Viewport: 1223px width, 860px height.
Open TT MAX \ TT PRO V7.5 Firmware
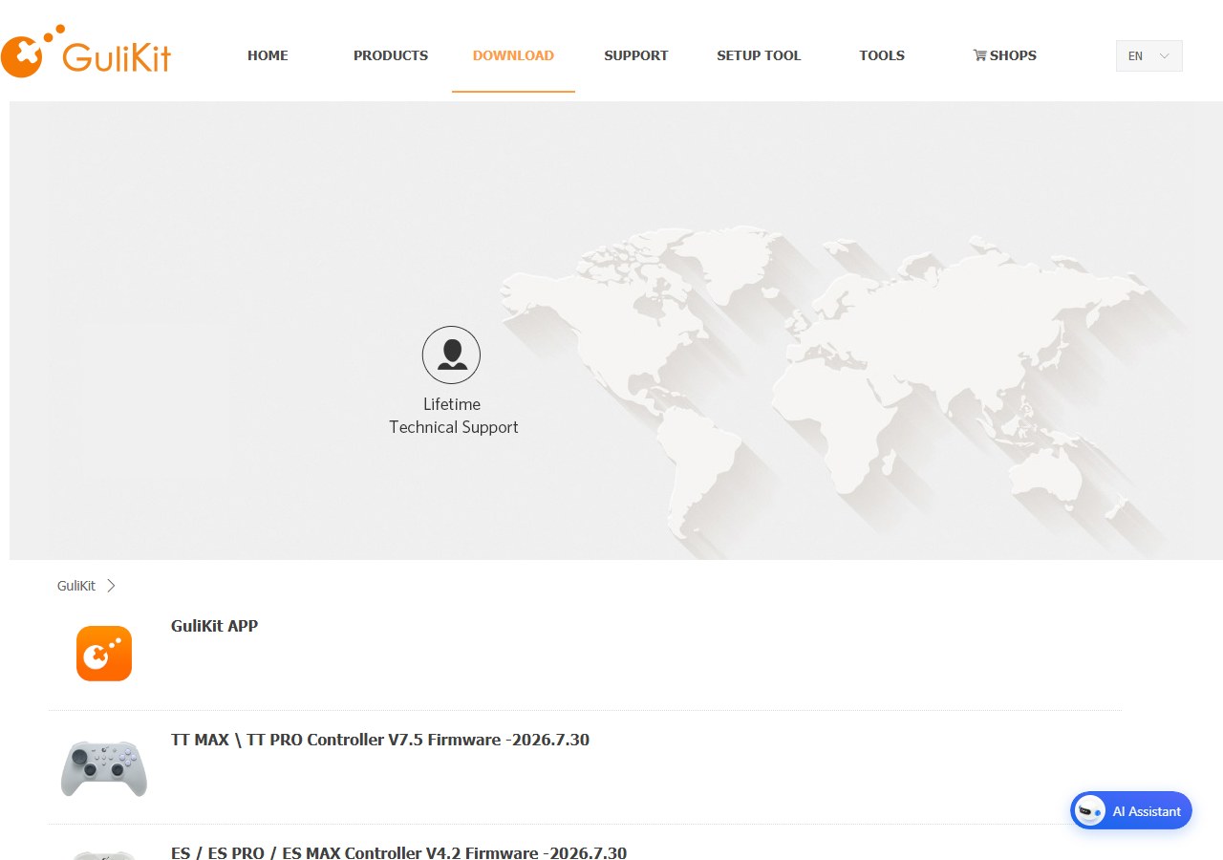pyautogui.click(x=380, y=740)
